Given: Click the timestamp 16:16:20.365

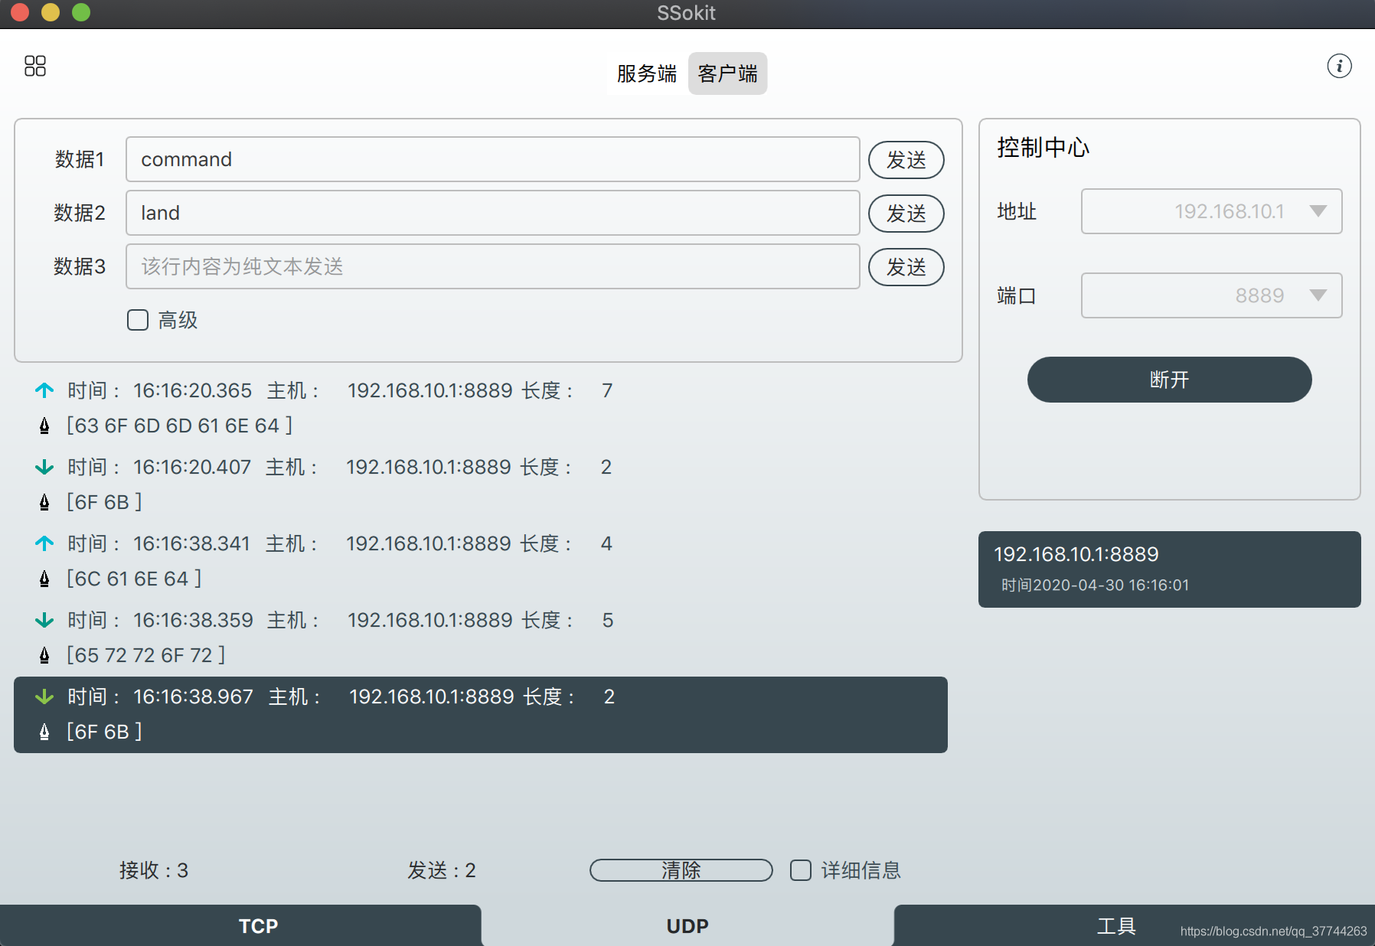Looking at the screenshot, I should [192, 390].
